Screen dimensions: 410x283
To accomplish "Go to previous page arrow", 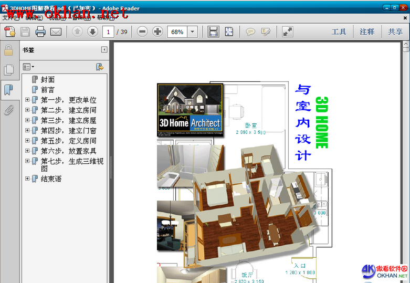I will click(x=77, y=32).
